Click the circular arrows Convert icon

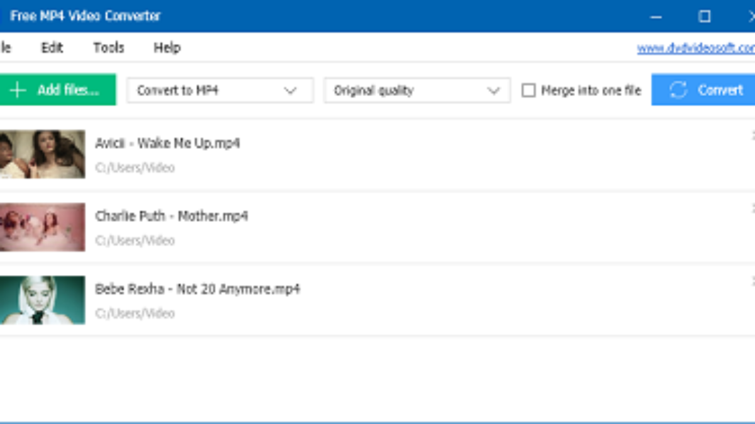[x=678, y=90]
